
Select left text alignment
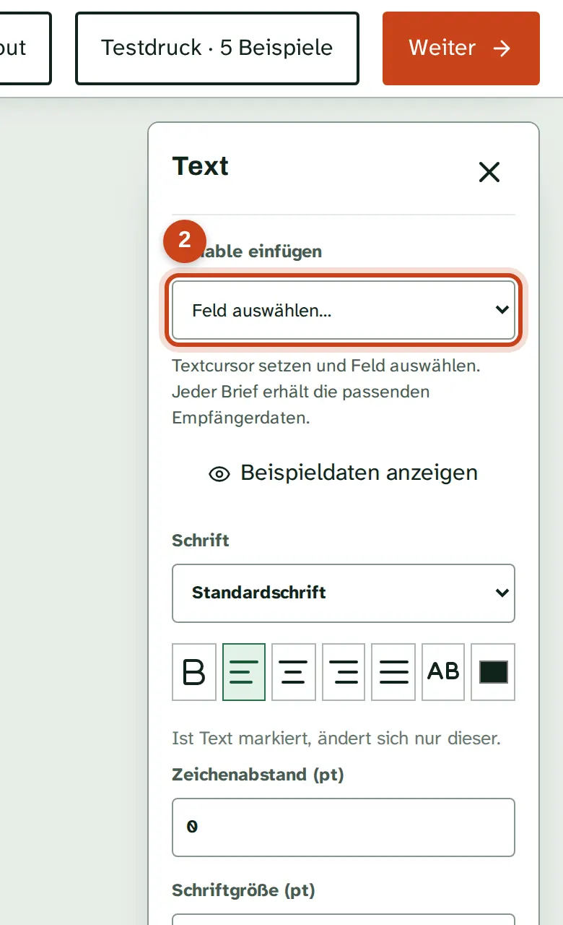[244, 672]
